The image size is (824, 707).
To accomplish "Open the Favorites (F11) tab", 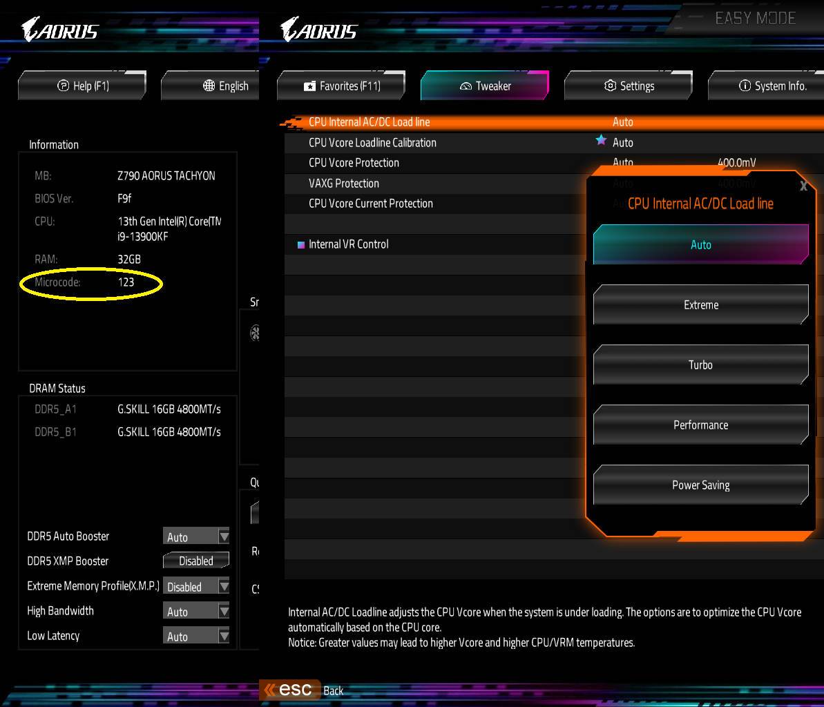I will click(x=341, y=86).
